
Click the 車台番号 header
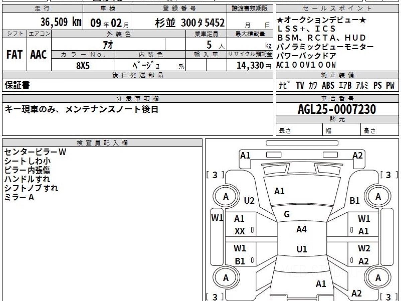338,99
